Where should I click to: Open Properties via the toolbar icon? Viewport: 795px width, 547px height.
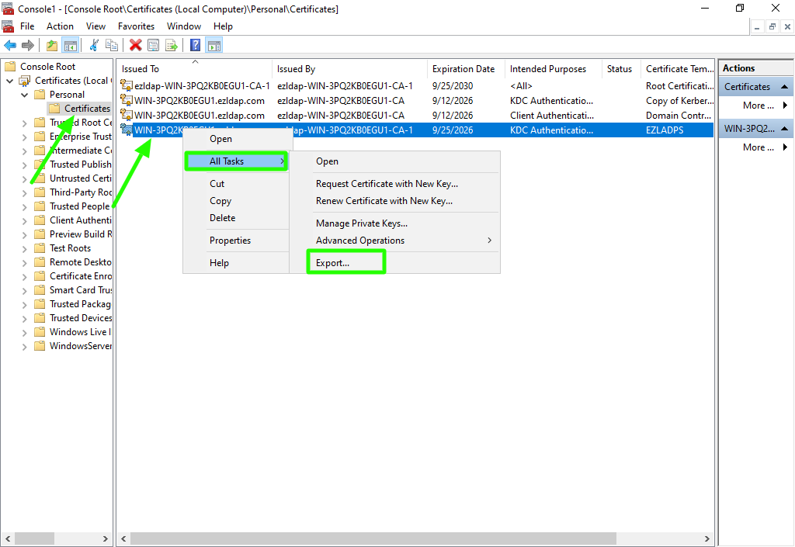pos(154,46)
